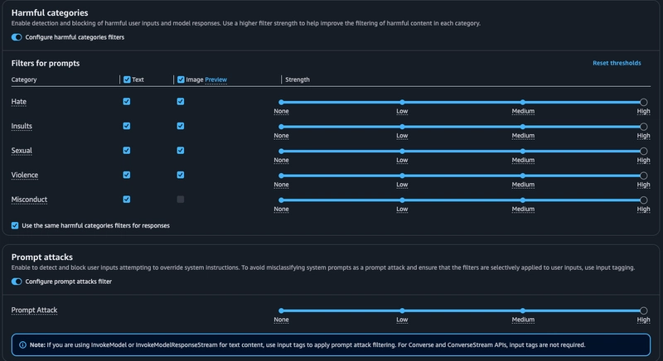Uncheck the Misconduct text filter checkbox
Viewport: 663px width, 361px height.
[127, 200]
